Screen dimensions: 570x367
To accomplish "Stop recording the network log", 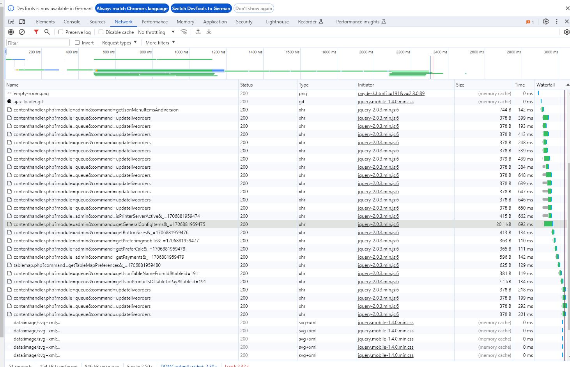I will 11,32.
